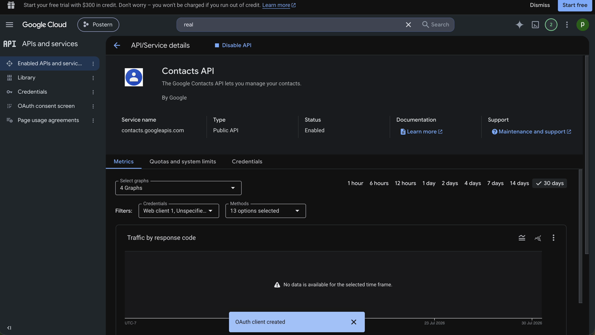Viewport: 595px width, 335px height.
Task: Select Enabled APIs and services in sidebar
Action: point(50,64)
